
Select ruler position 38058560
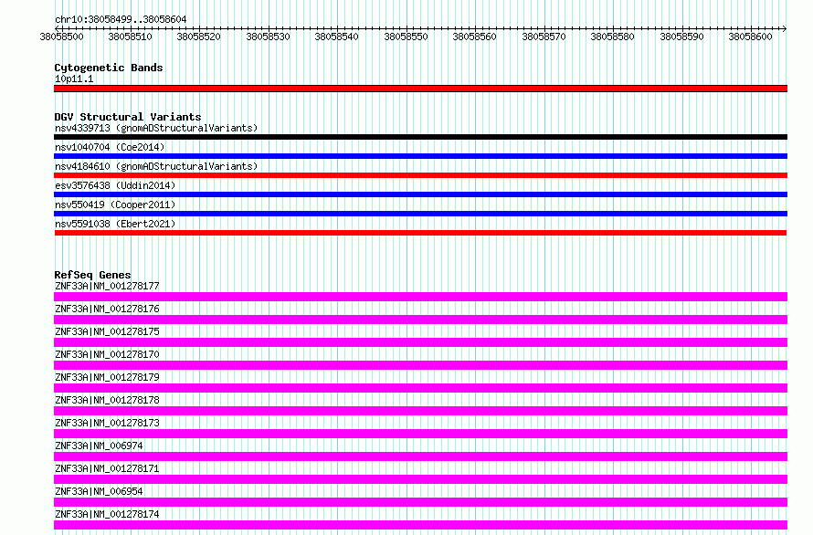(474, 37)
